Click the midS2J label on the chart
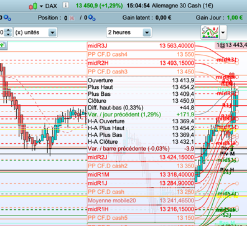 coord(226,194)
